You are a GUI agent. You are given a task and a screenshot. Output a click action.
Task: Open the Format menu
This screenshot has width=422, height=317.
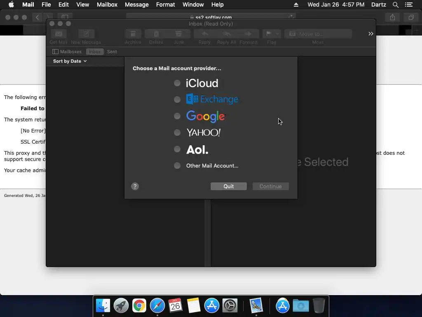pyautogui.click(x=166, y=5)
